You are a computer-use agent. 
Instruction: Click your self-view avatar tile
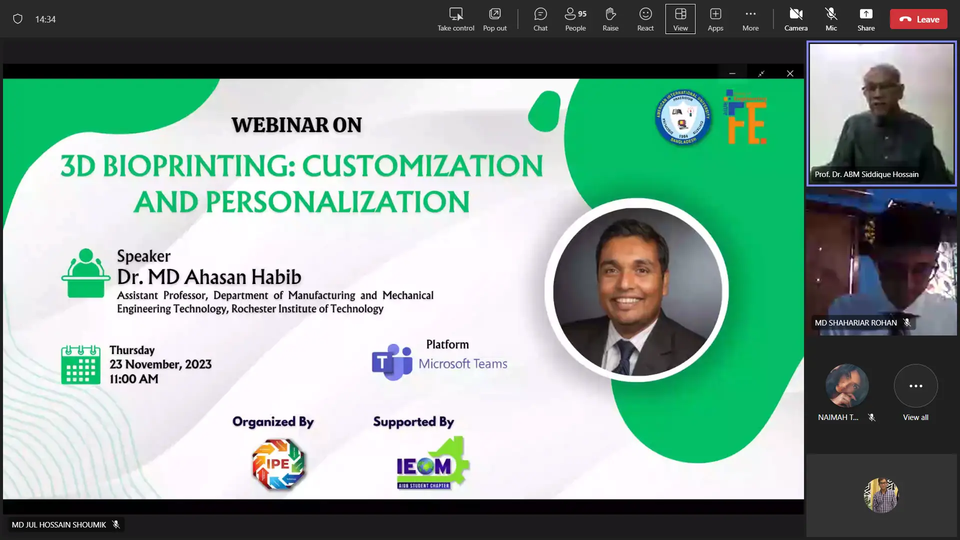coord(881,495)
